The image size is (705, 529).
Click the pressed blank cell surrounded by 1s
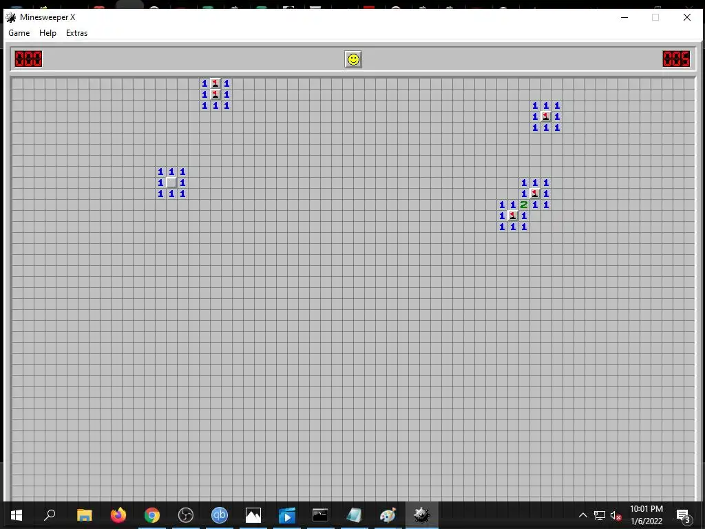tap(171, 183)
